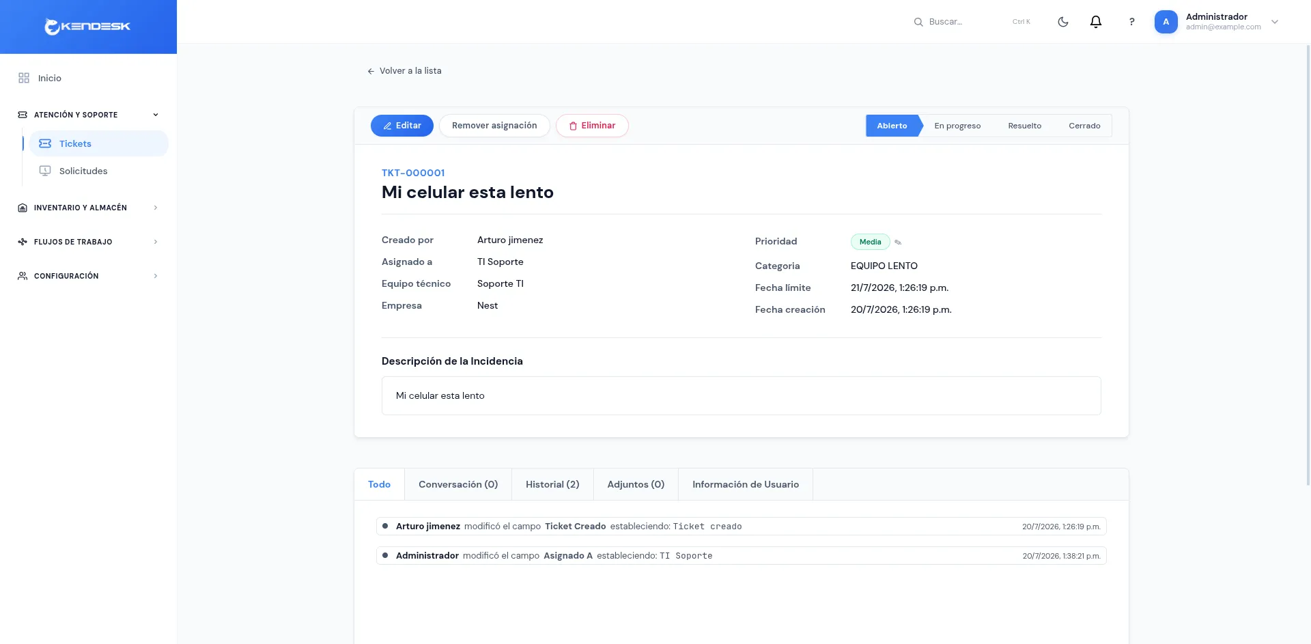
Task: Click the Atención y Soporte section icon
Action: [23, 115]
